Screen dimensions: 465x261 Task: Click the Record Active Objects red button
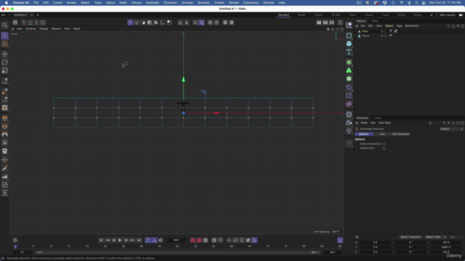[193, 240]
